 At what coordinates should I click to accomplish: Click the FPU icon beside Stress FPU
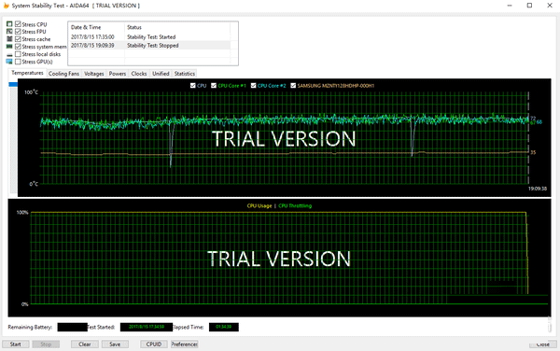click(9, 32)
